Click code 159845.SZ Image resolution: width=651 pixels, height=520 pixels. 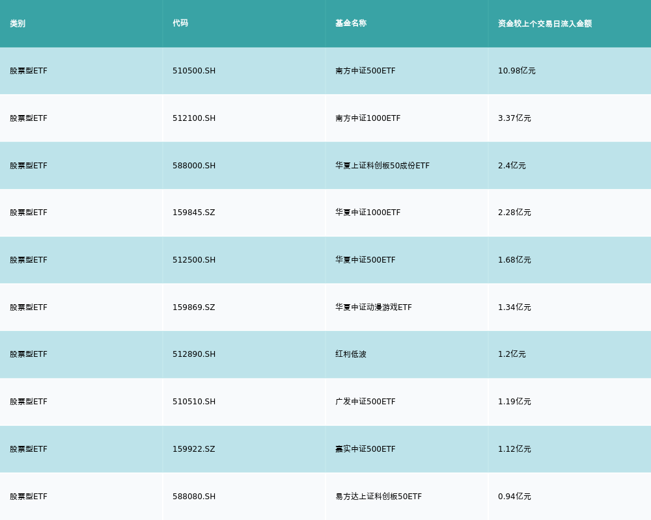(x=194, y=213)
